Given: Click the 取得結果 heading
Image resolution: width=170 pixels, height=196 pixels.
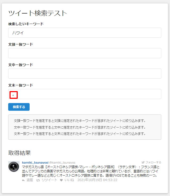Looking at the screenshot, I should pyautogui.click(x=20, y=153).
